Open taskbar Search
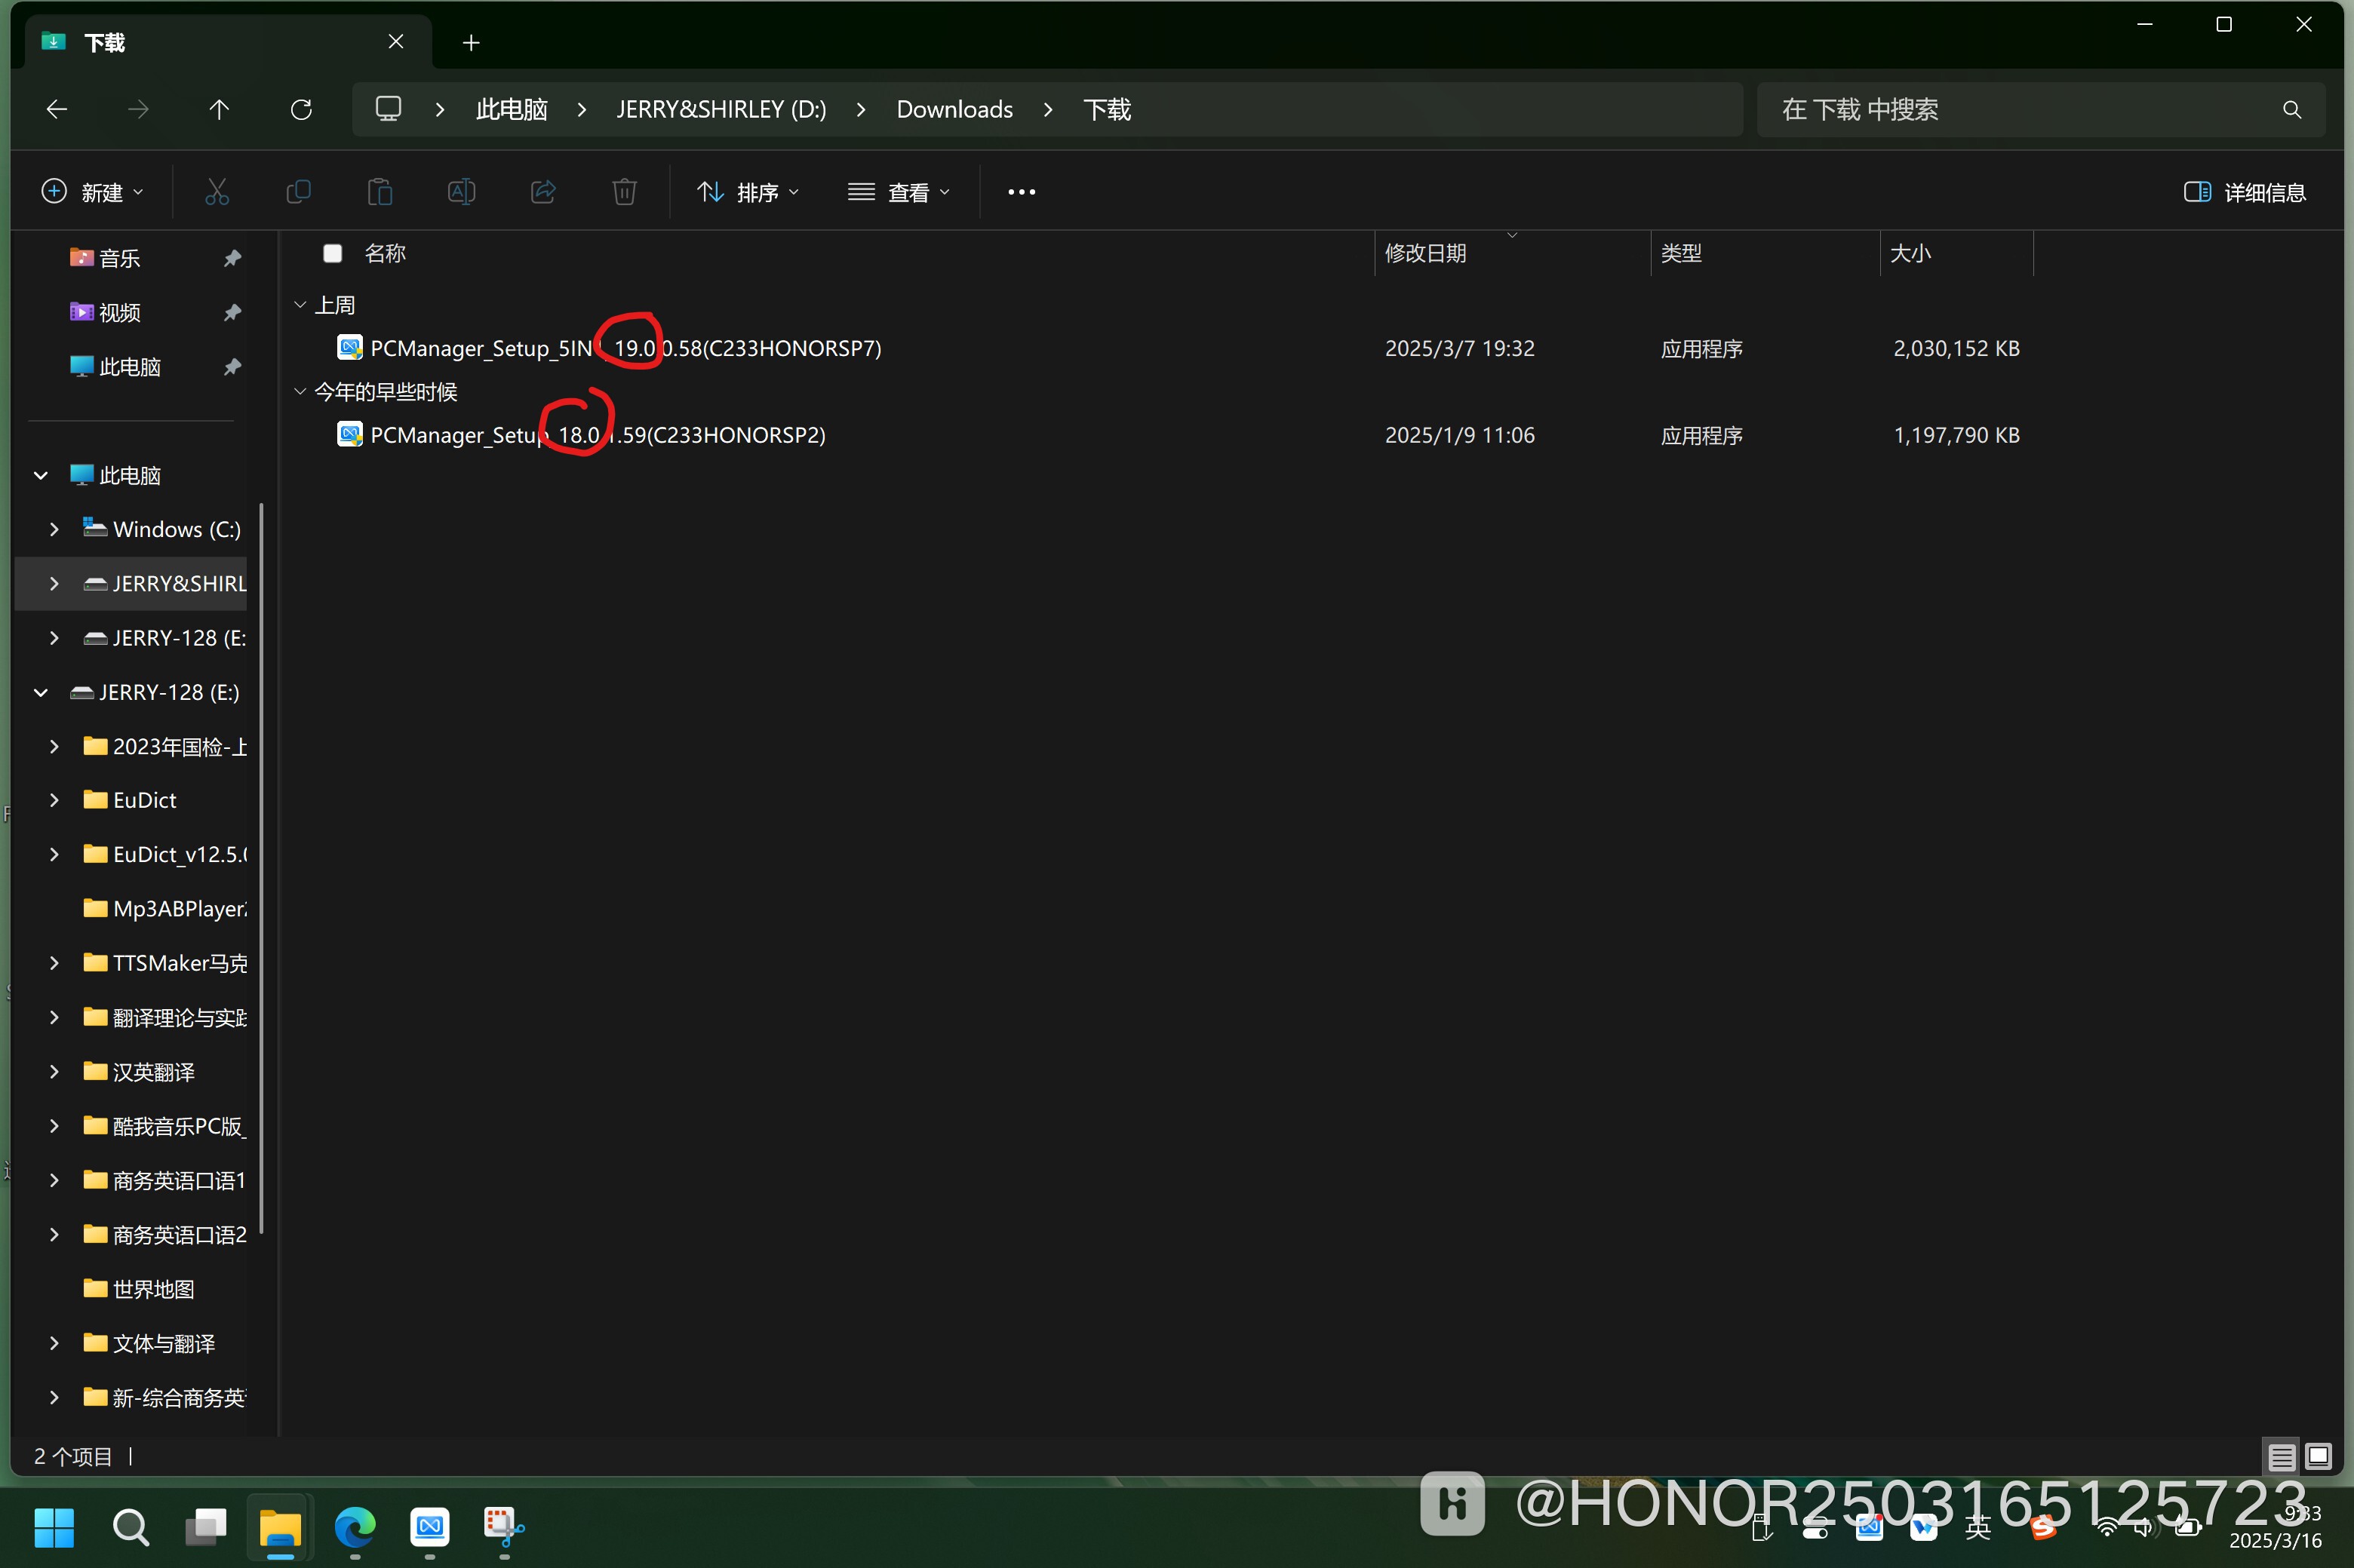Image resolution: width=2354 pixels, height=1568 pixels. click(x=130, y=1527)
